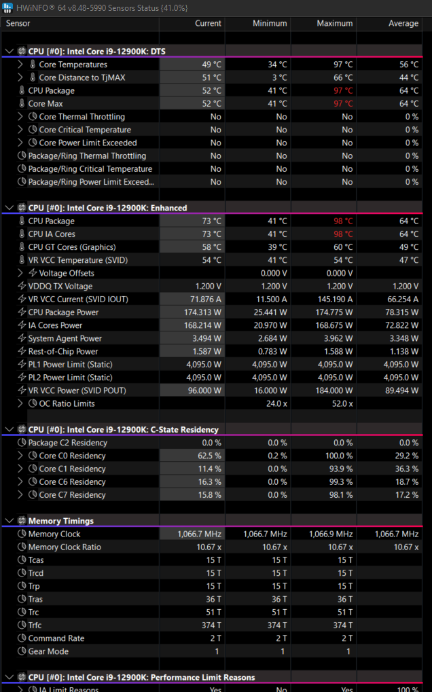432x692 pixels.
Task: Collapse the C-State Residency section
Action: click(x=9, y=429)
